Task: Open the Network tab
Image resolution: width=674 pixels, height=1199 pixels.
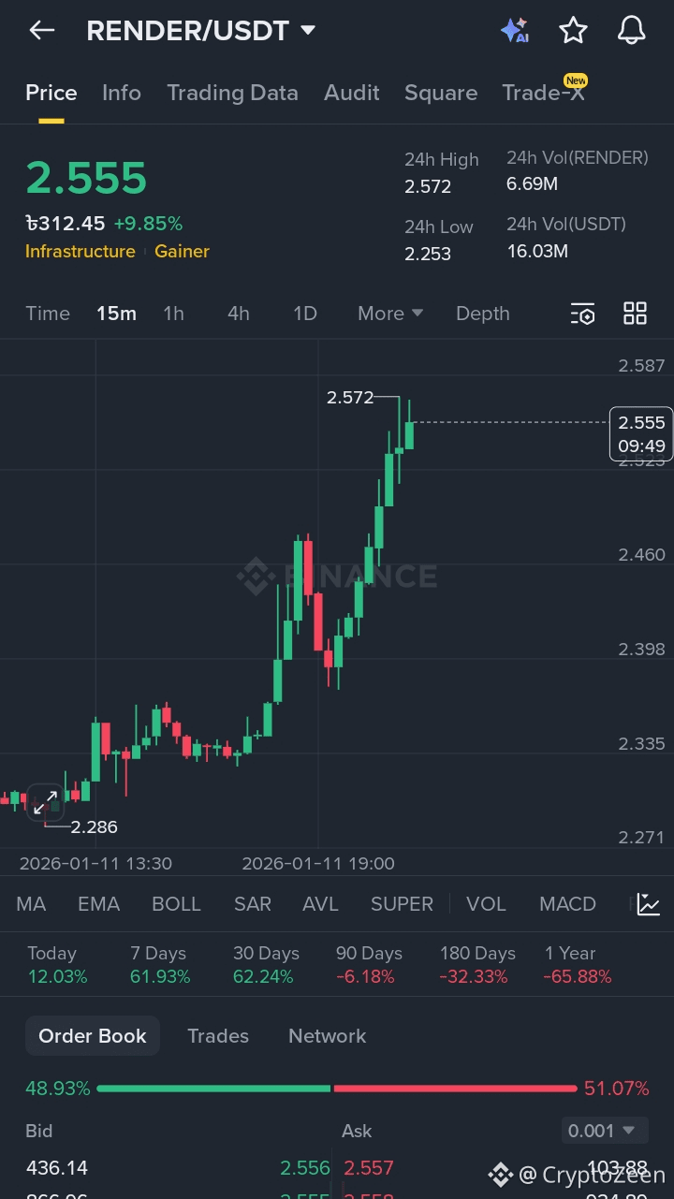Action: click(x=327, y=1036)
